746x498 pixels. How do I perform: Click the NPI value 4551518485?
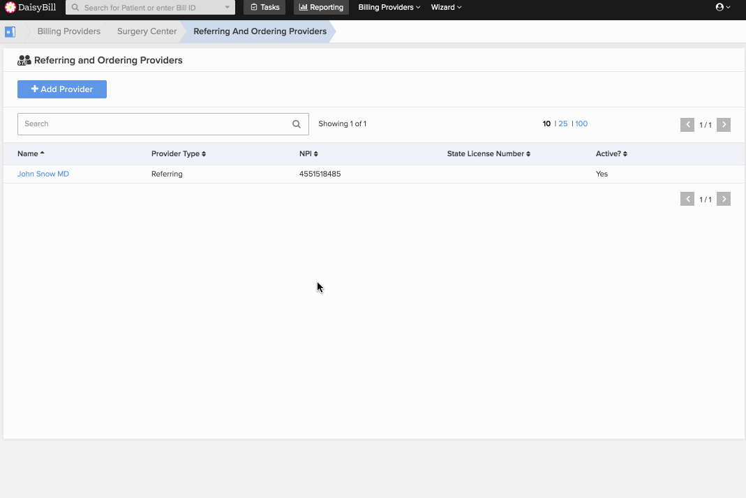320,174
